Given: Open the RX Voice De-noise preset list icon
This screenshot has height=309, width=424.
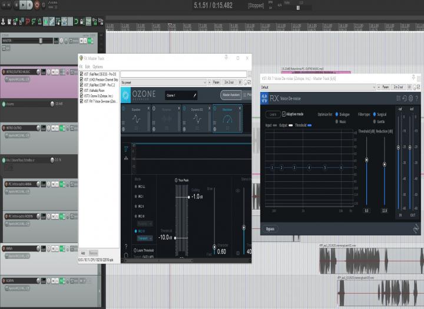Looking at the screenshot, I should pyautogui.click(x=398, y=98).
